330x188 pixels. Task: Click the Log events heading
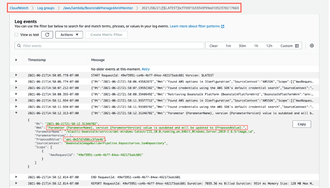click(26, 22)
